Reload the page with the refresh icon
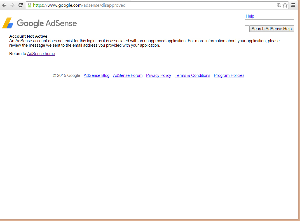Screen dimensions: 300x221 pos(21,5)
